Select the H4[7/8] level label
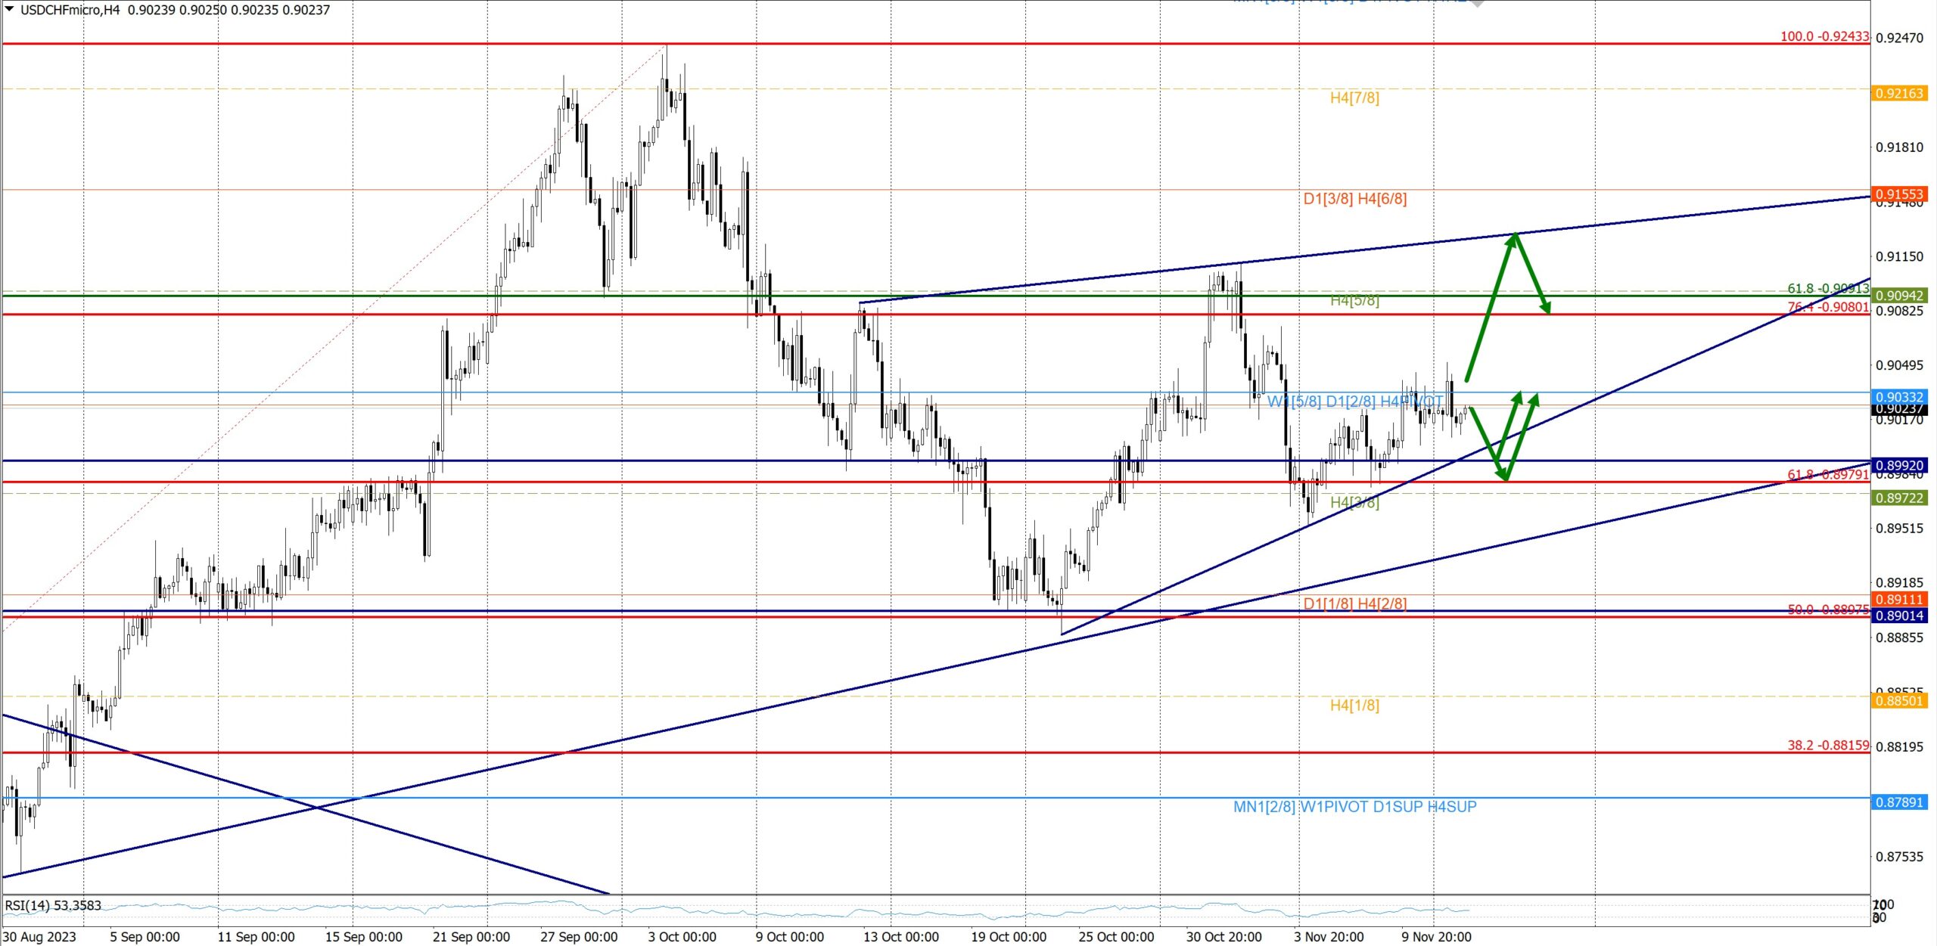 (x=1354, y=98)
